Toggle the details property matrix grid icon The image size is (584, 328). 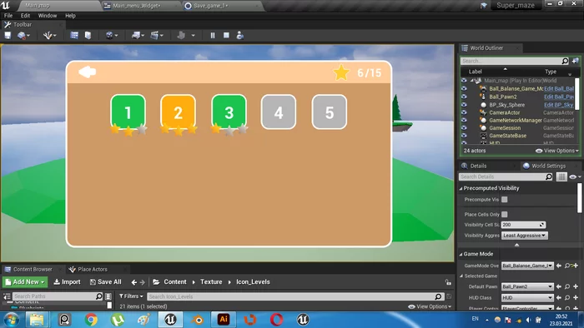pos(561,176)
